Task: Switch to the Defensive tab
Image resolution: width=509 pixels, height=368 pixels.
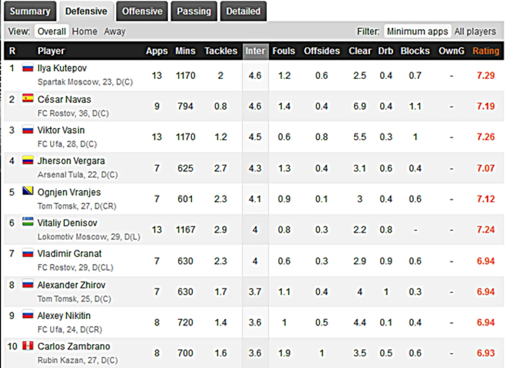Action: pyautogui.click(x=86, y=11)
